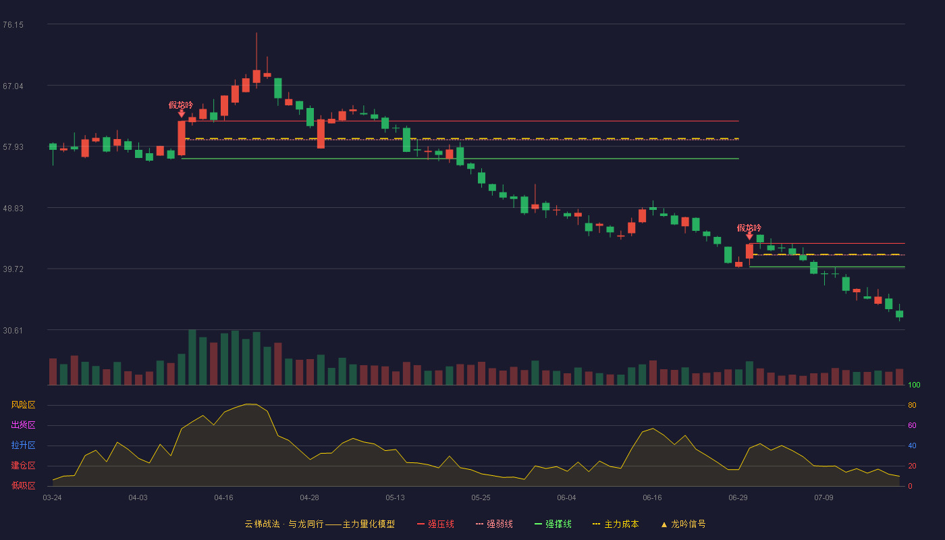Image resolution: width=945 pixels, height=540 pixels.
Task: Click the 龙吟信号 triangle legend icon
Action: coord(664,524)
